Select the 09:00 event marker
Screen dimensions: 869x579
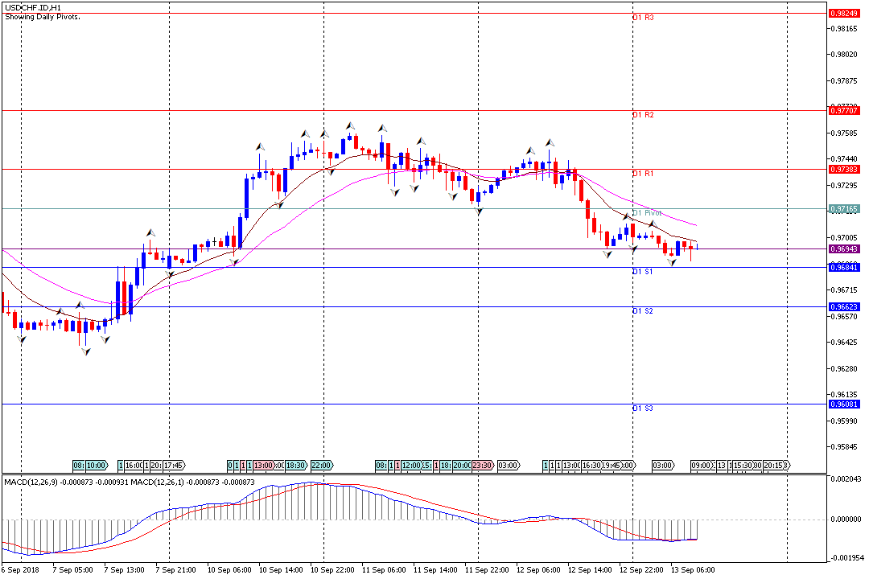[702, 466]
